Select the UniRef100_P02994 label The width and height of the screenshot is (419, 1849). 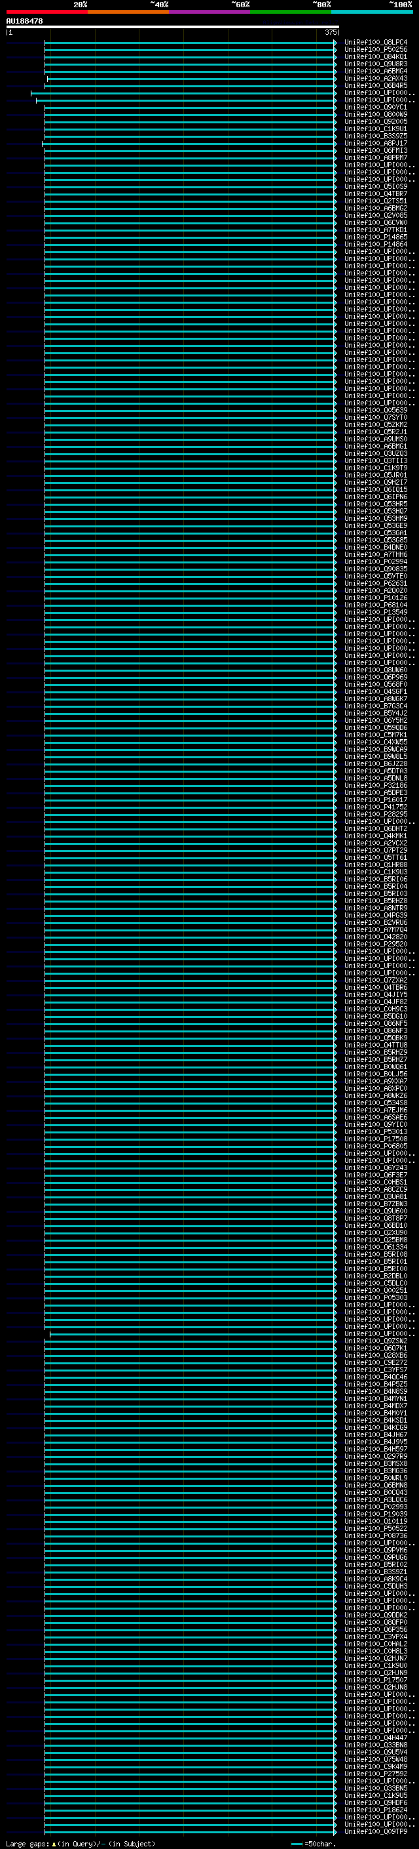point(376,562)
